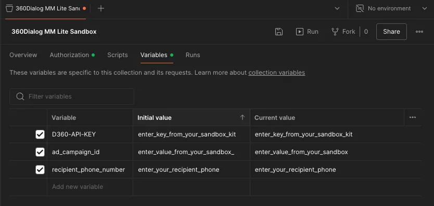Click the fork count number 0
Screen dimensions: 434x206
click(x=366, y=32)
